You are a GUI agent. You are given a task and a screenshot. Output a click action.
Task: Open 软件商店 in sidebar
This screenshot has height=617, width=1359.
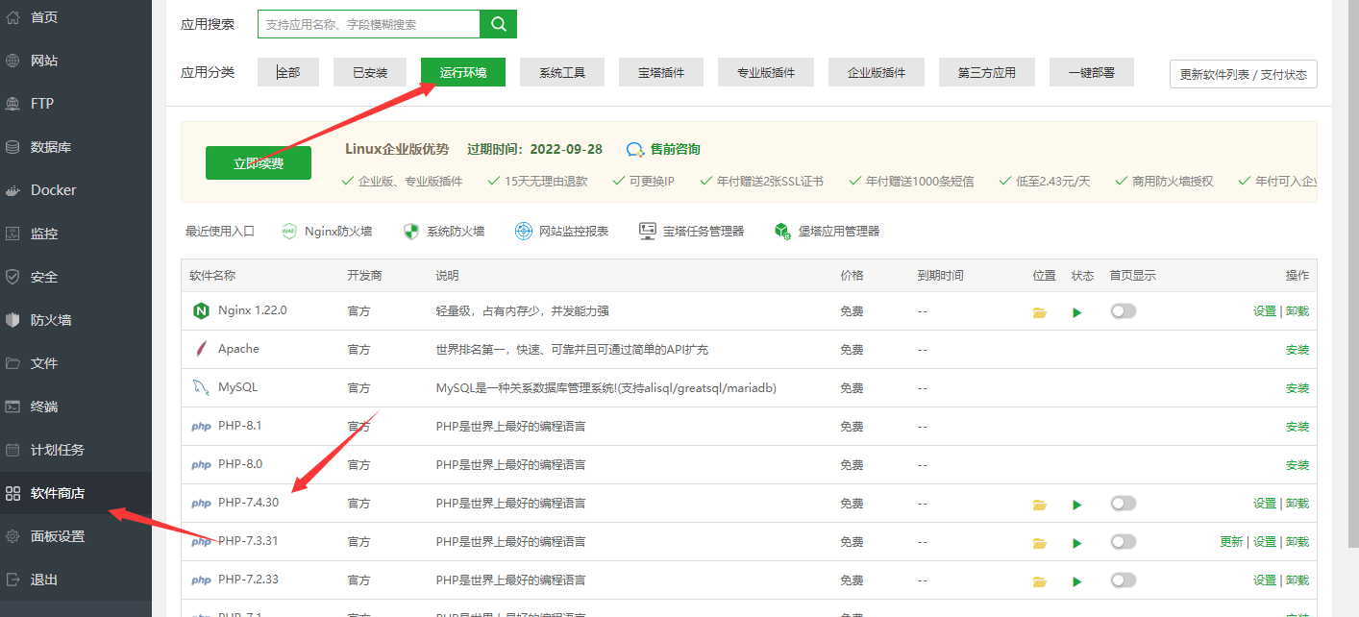point(76,493)
